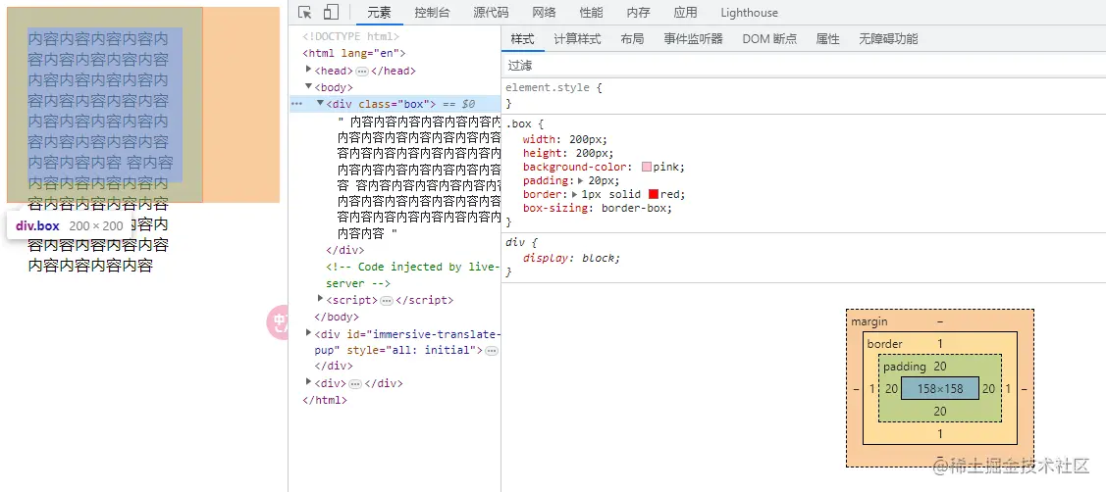1106x492 pixels.
Task: Expand the immersive-translate div node
Action: pyautogui.click(x=309, y=332)
